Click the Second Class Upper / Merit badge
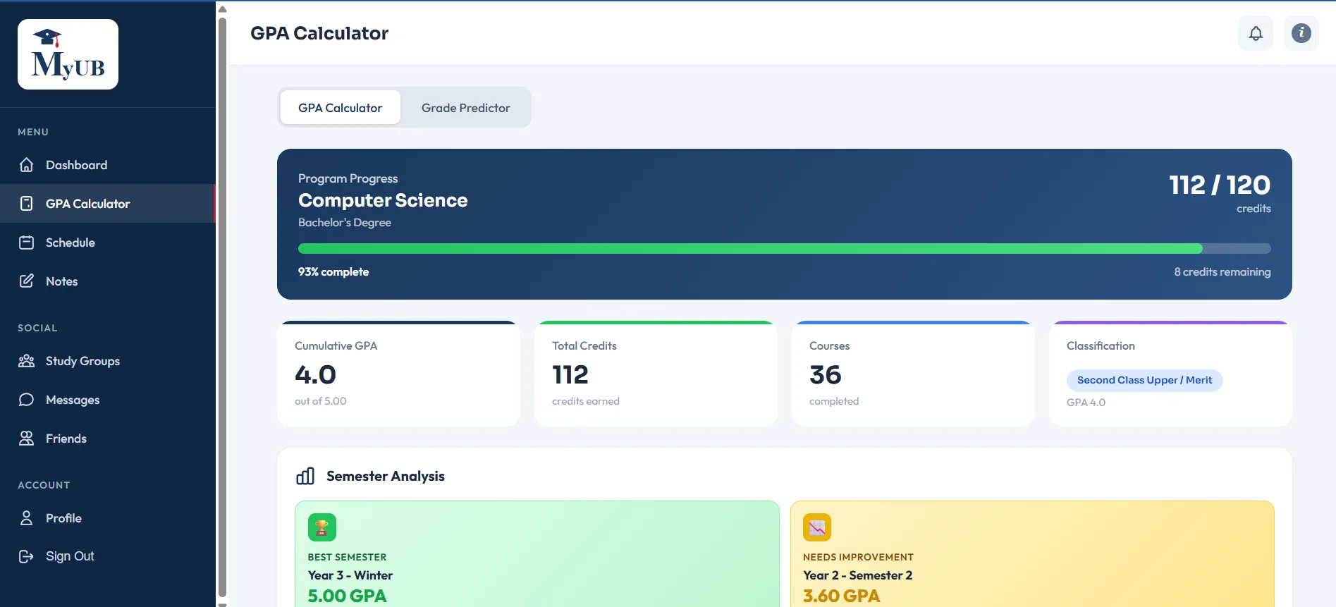This screenshot has width=1336, height=607. click(x=1144, y=380)
